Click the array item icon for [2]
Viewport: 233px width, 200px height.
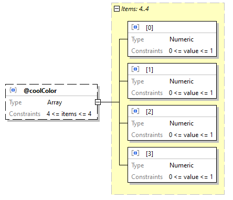click(x=135, y=111)
